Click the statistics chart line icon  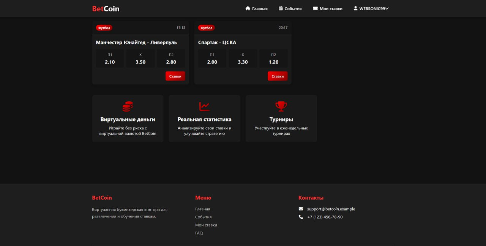204,106
